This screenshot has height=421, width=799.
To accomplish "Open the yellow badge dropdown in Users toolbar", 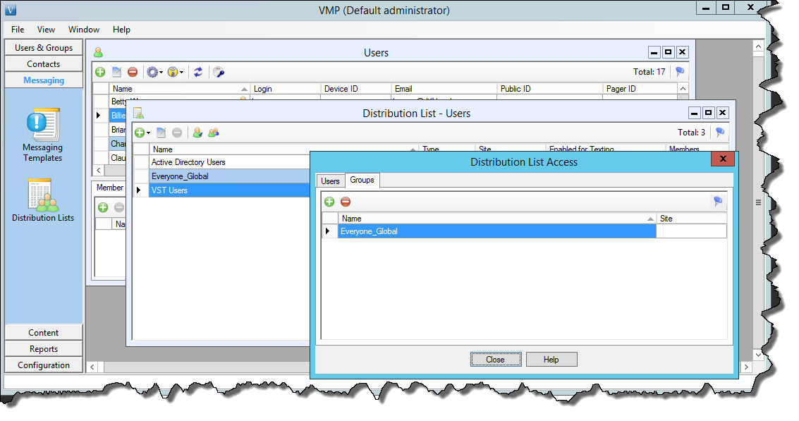I will click(x=176, y=72).
